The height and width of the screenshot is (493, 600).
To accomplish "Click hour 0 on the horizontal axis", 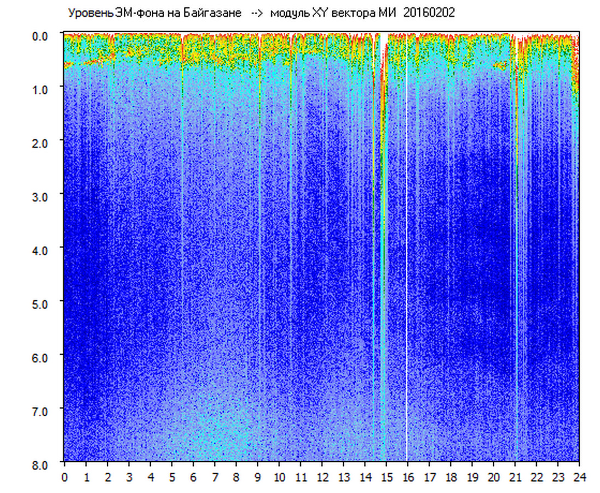I will coord(65,477).
